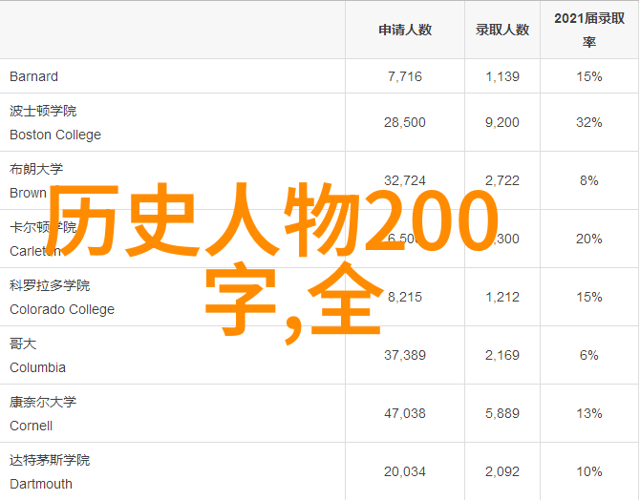Click Colorado College's 8,215 applicants value
The height and width of the screenshot is (500, 640).
click(405, 297)
